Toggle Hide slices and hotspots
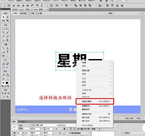The width and height of the screenshot is (145, 136). [x=4, y=67]
